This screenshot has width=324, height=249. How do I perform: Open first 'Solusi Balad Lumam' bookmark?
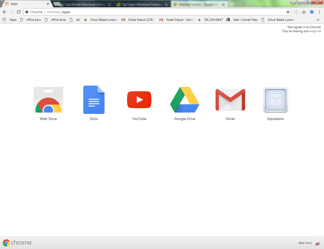(x=101, y=19)
